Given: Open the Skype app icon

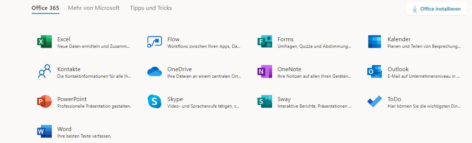Looking at the screenshot, I should pyautogui.click(x=155, y=101).
